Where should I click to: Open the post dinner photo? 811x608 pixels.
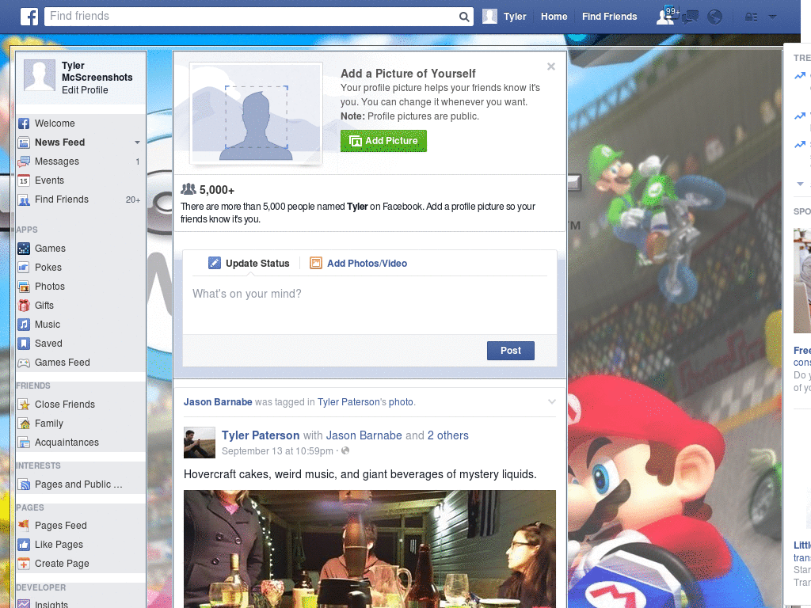tap(370, 549)
